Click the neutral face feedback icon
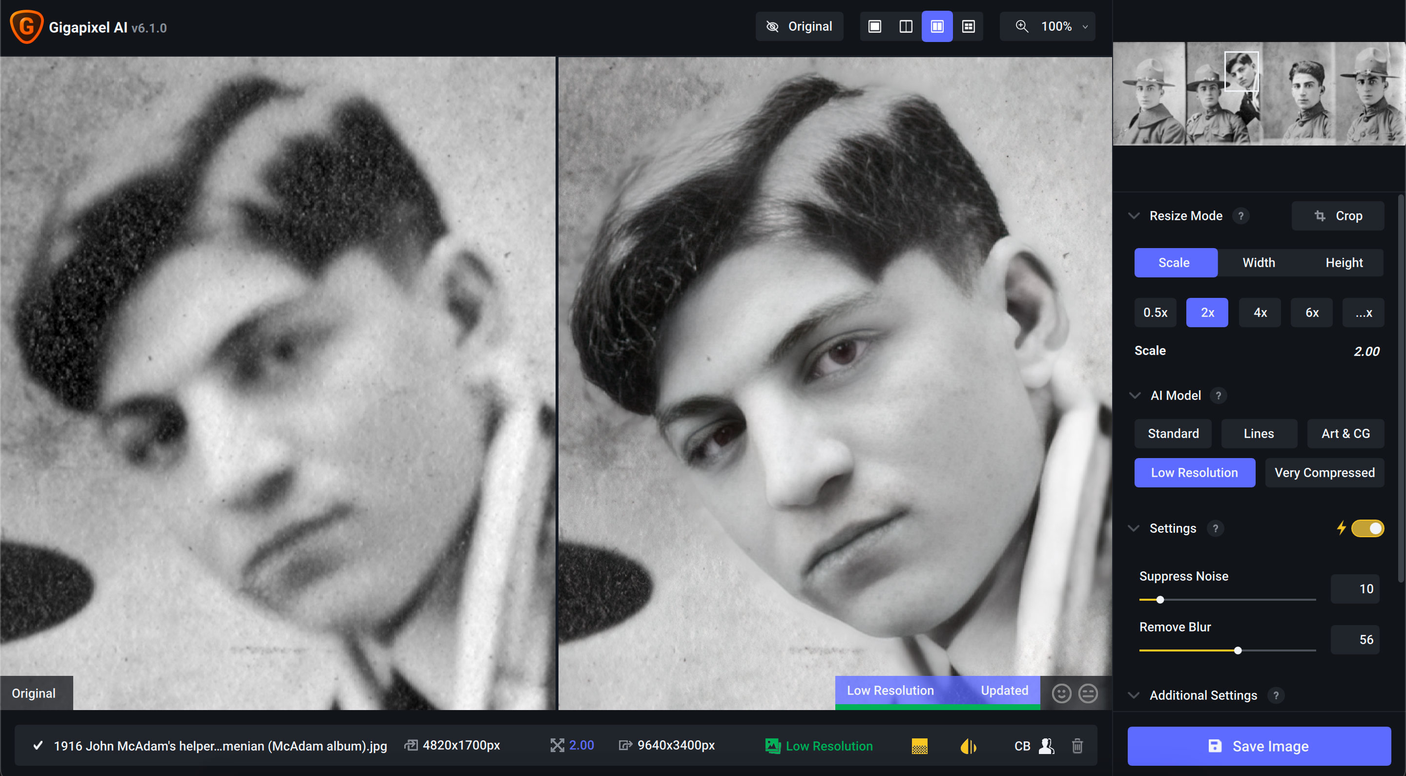The image size is (1406, 776). [x=1088, y=693]
